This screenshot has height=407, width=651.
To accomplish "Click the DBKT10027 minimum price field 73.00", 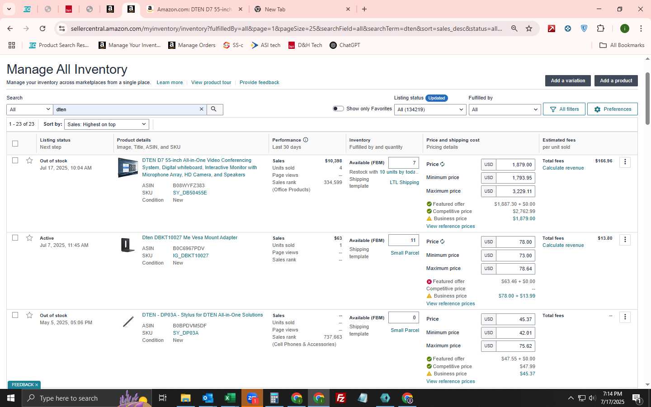I will coord(516,256).
